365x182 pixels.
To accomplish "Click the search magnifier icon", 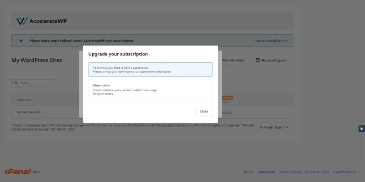I will pos(16,83).
